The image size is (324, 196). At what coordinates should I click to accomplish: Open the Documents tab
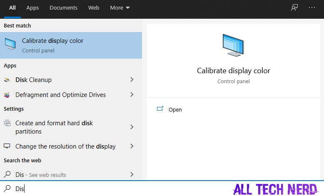click(63, 8)
